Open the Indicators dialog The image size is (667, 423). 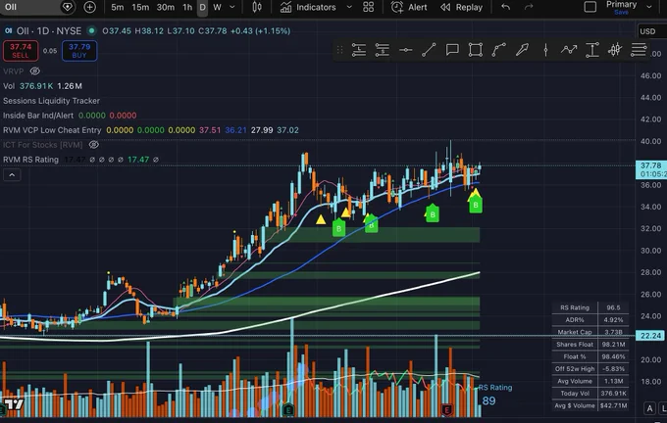coord(308,7)
